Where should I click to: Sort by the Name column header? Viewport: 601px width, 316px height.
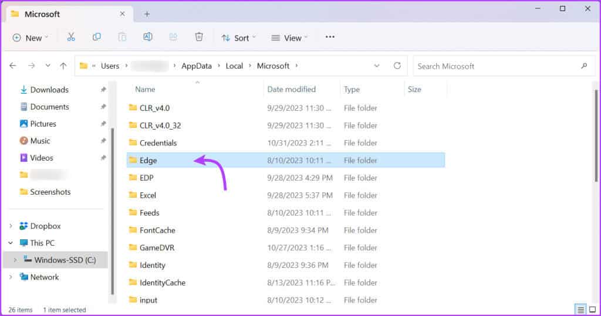146,89
